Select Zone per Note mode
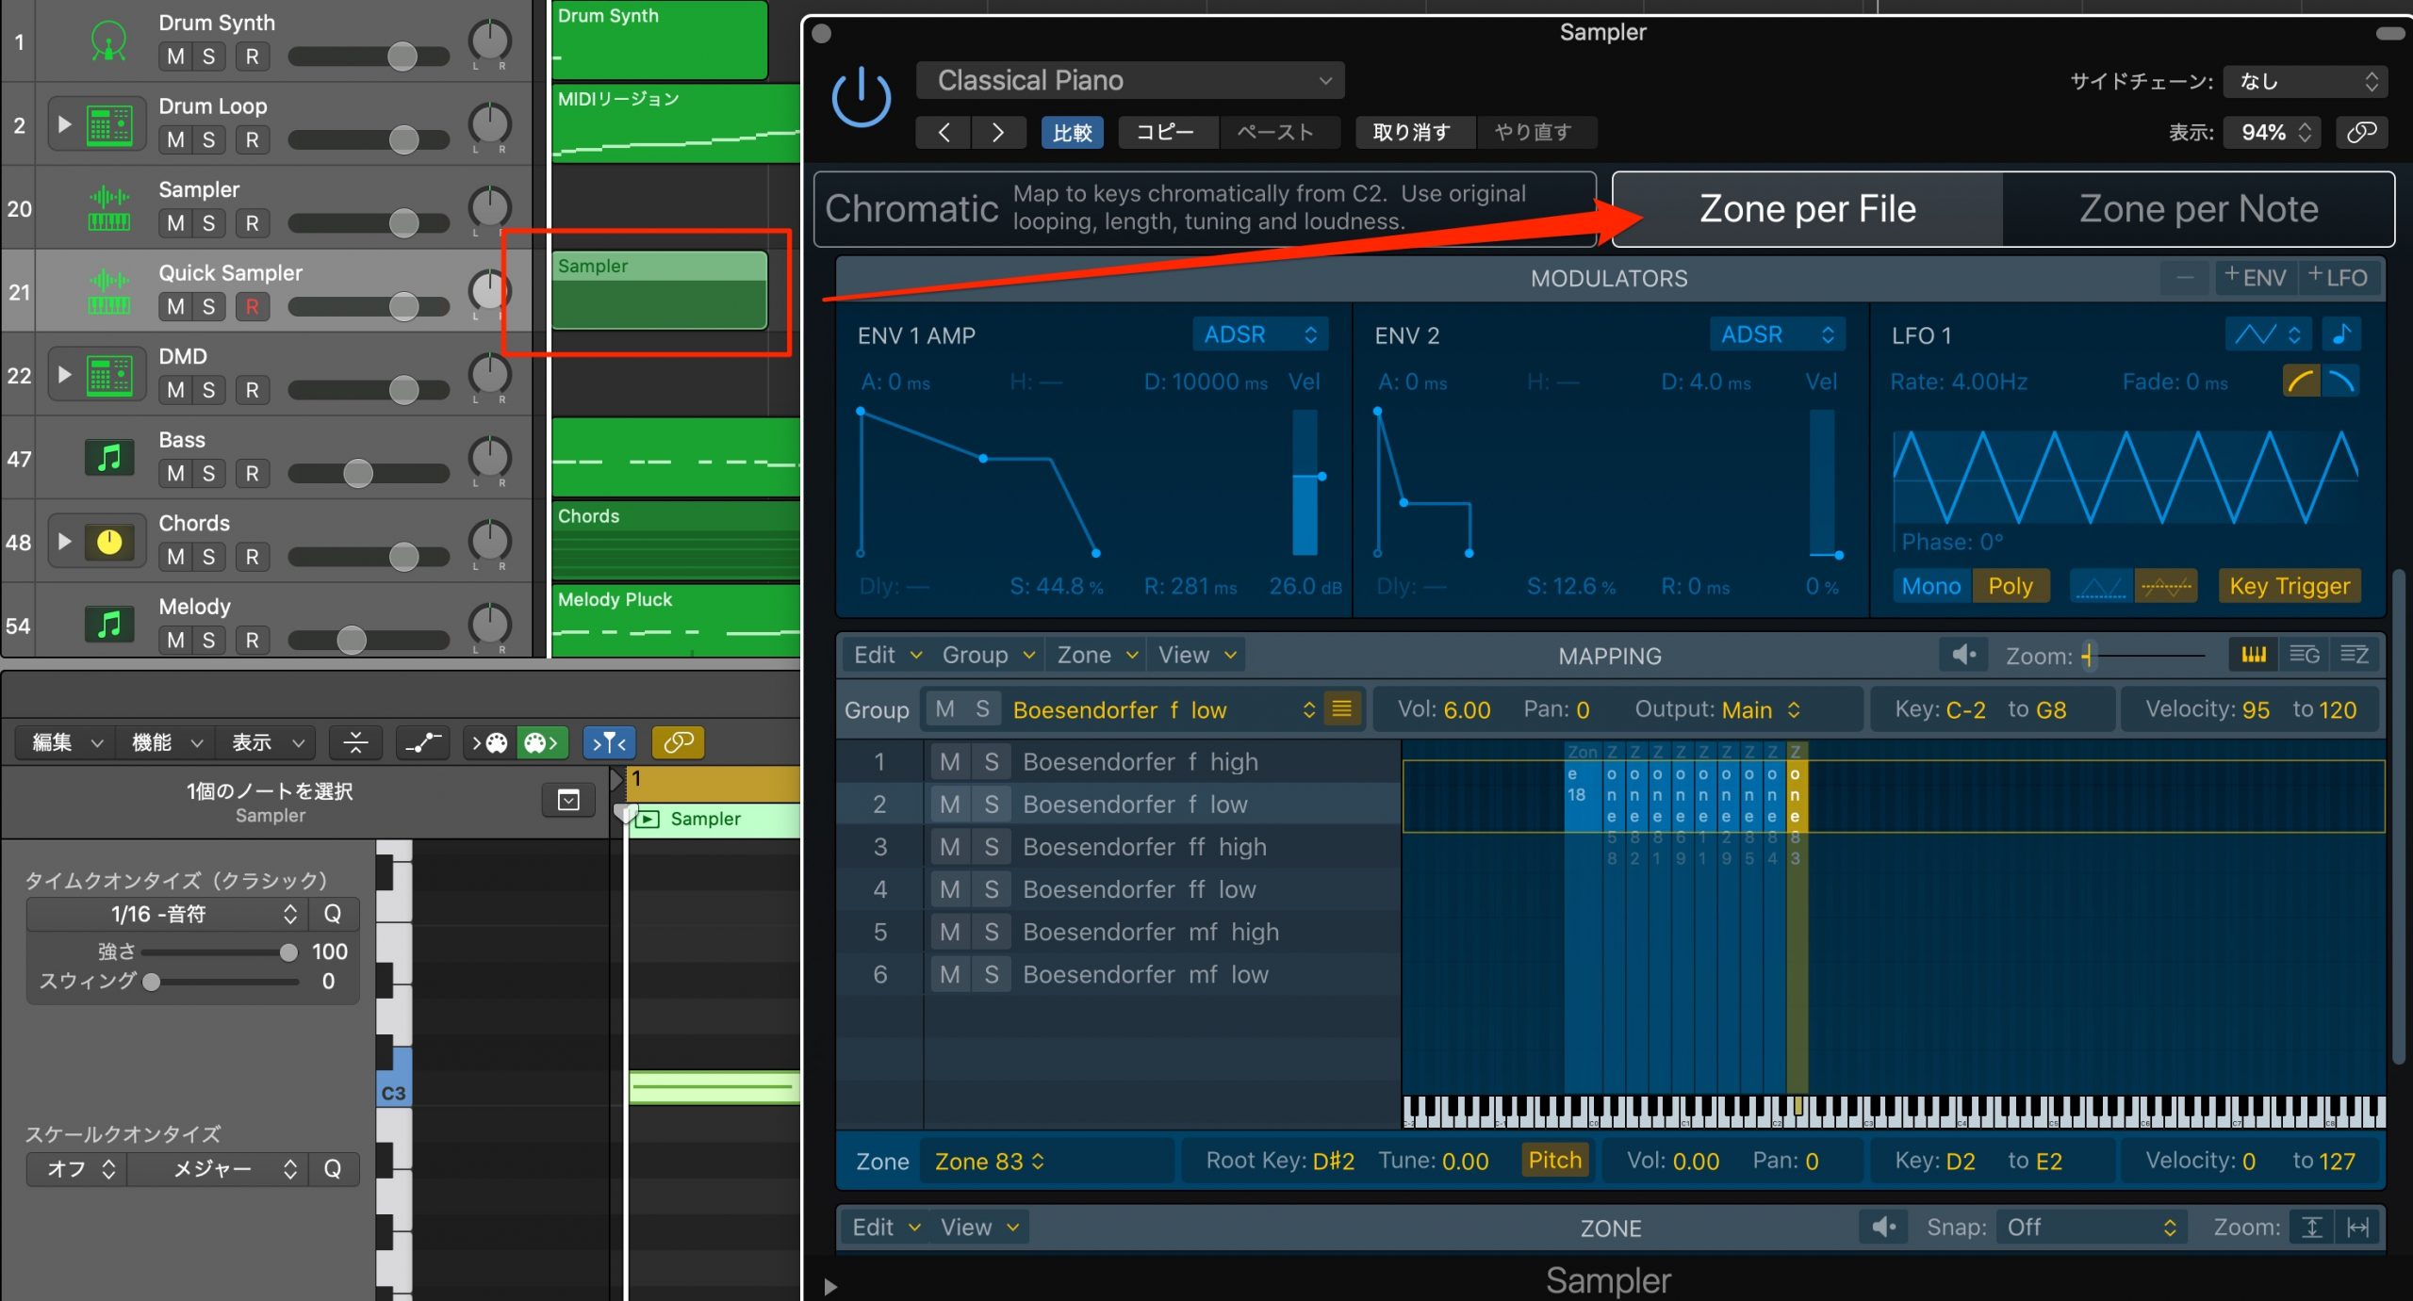This screenshot has height=1301, width=2413. click(x=2198, y=209)
